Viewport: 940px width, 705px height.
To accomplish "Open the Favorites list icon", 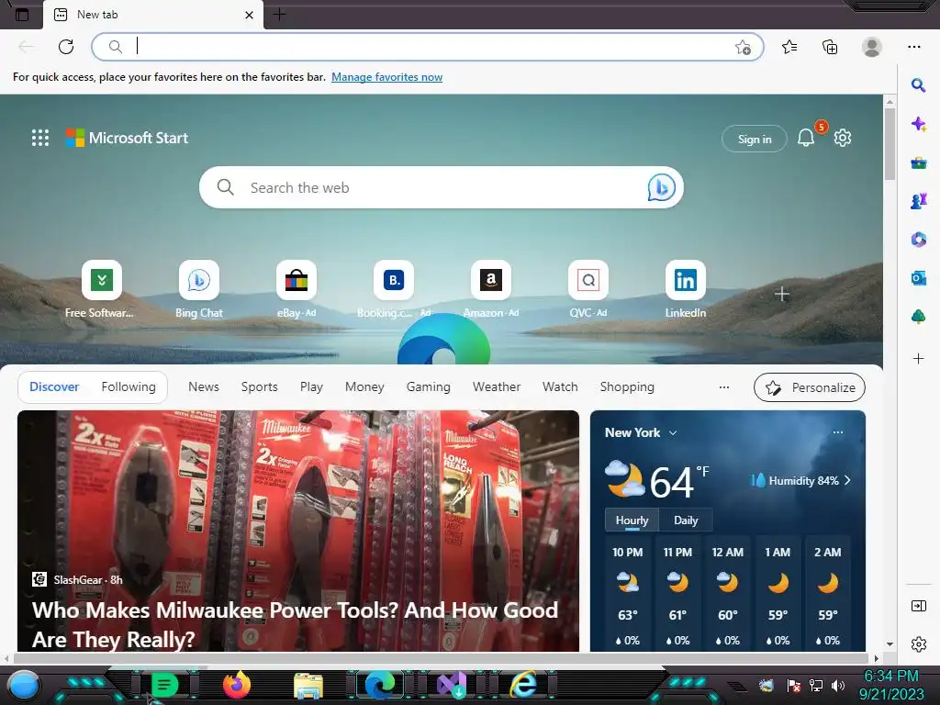I will click(x=789, y=46).
